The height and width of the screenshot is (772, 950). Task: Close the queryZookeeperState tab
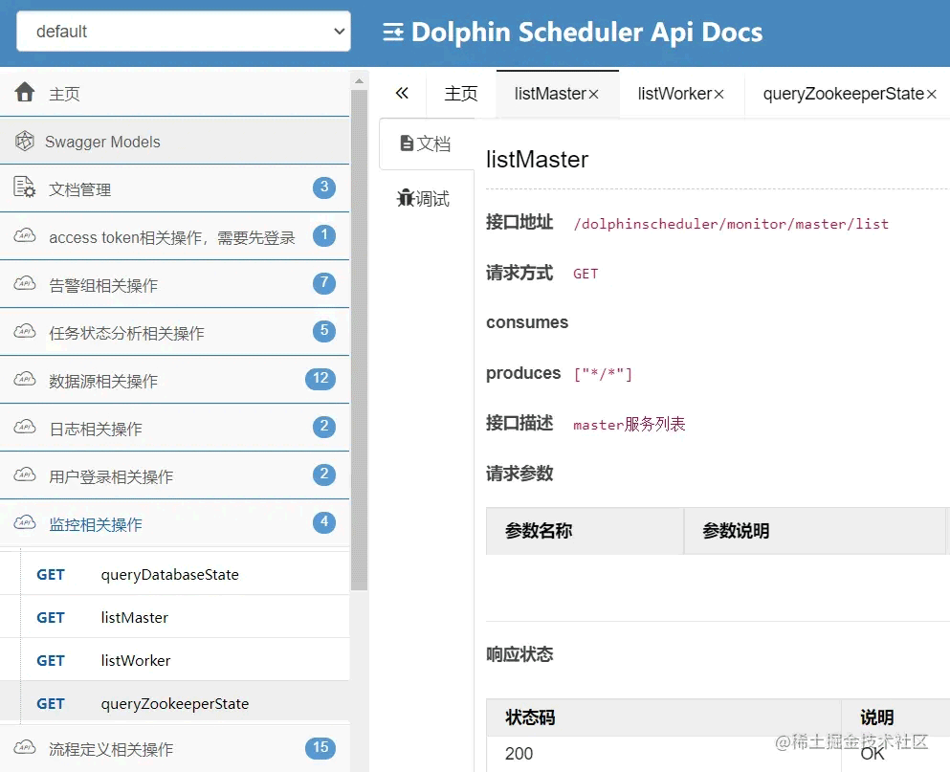932,93
